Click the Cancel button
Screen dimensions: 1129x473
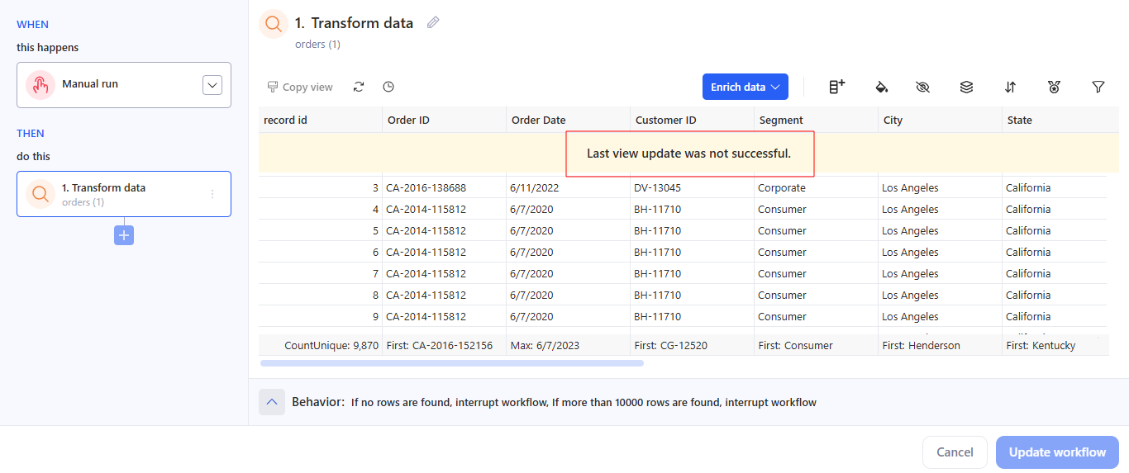click(x=955, y=452)
